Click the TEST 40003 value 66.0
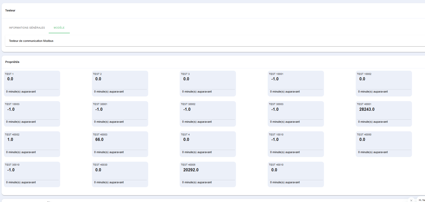425x202 pixels. pos(99,140)
